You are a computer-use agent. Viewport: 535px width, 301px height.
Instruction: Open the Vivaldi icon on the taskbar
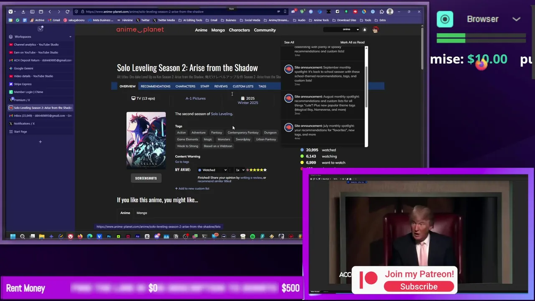pos(70,237)
